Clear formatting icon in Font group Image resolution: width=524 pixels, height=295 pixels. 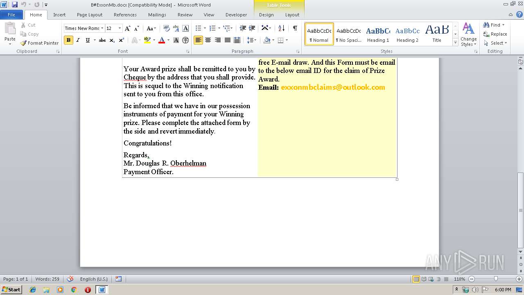point(167,28)
